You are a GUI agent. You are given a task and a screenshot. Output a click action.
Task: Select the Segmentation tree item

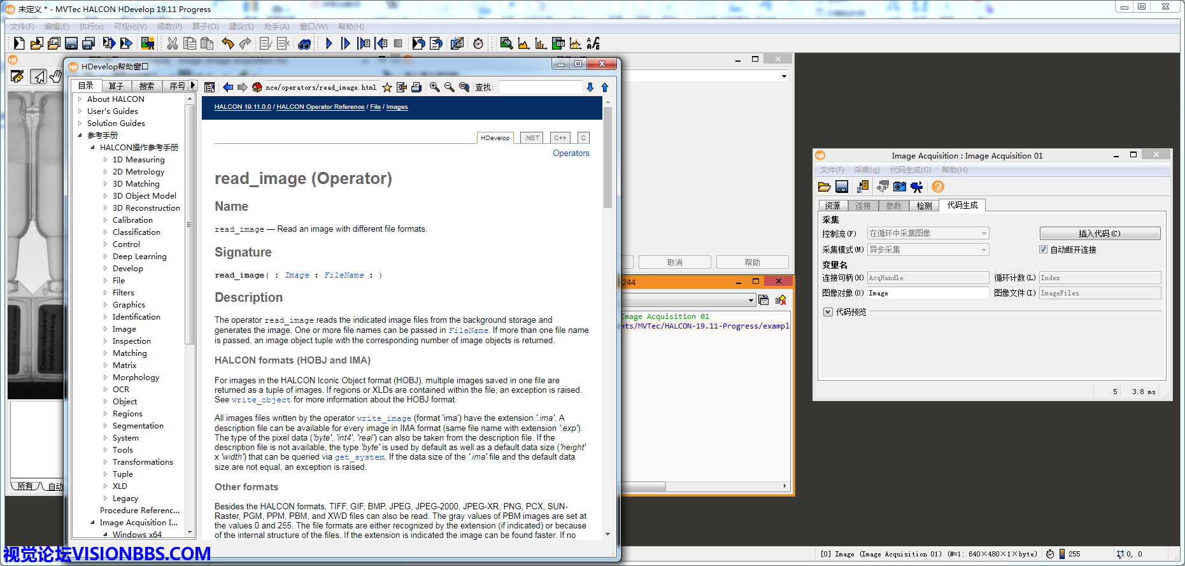(138, 426)
